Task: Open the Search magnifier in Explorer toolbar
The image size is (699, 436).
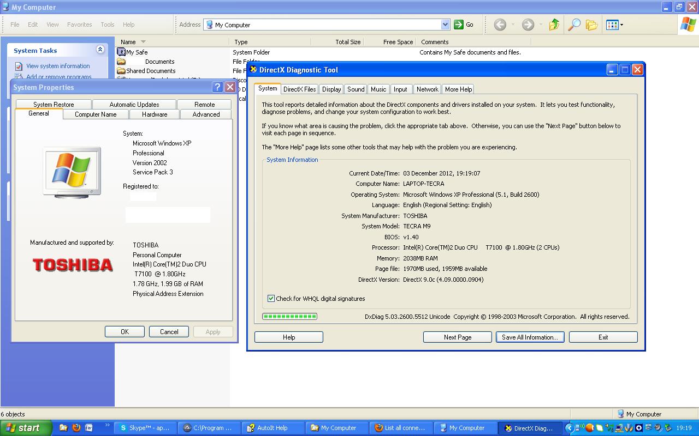Action: [574, 25]
